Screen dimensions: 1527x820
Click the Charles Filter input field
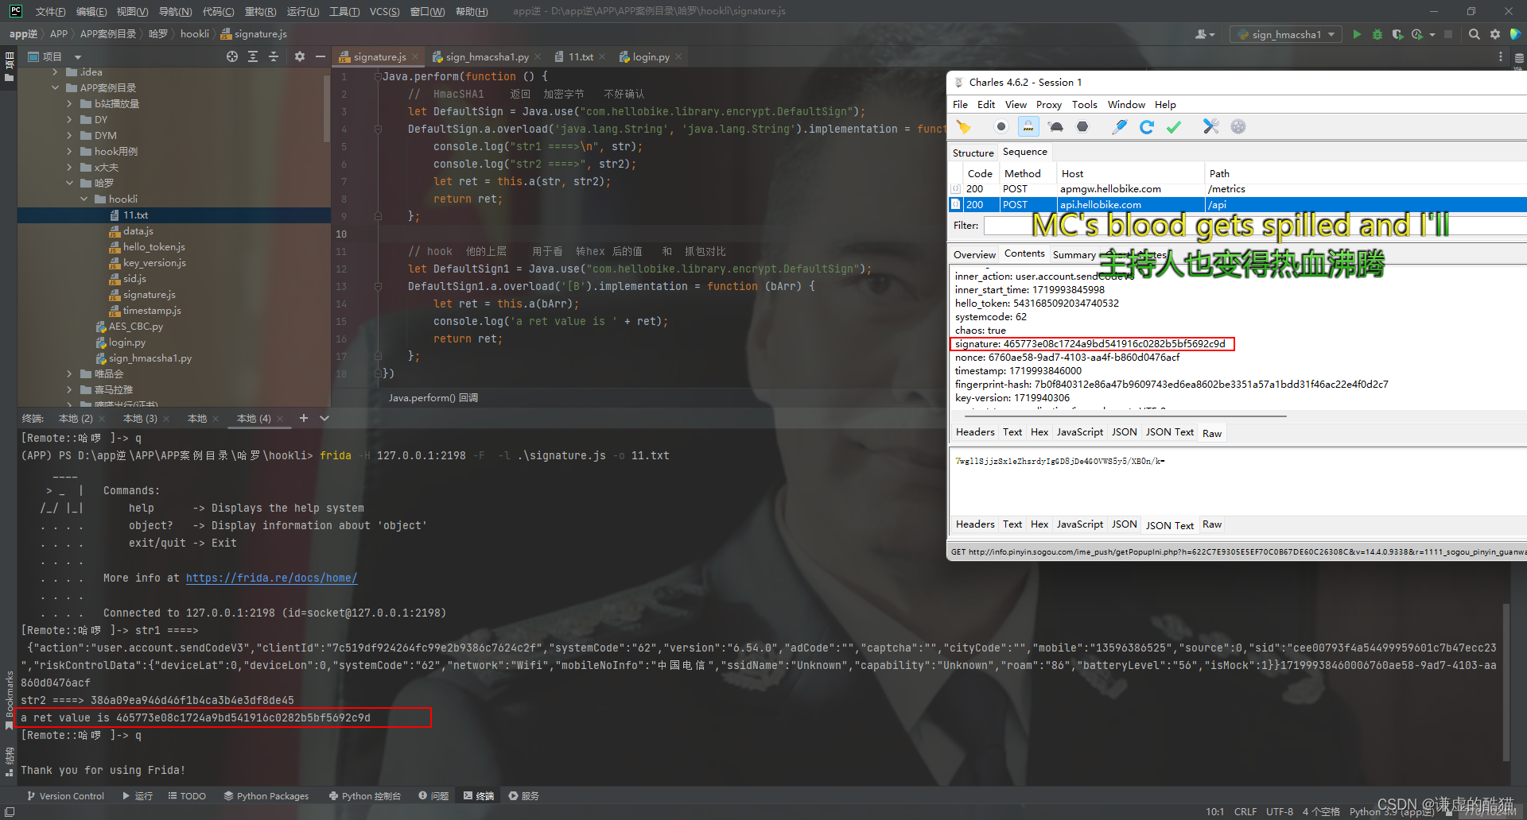(x=1255, y=226)
